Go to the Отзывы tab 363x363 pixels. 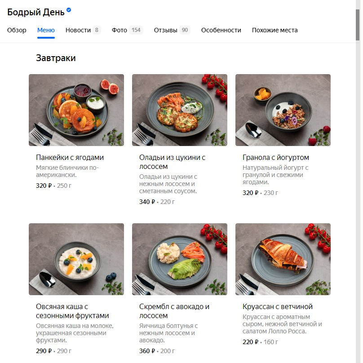pyautogui.click(x=172, y=30)
